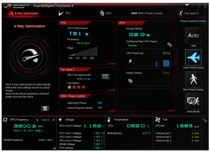Click the CPU fan 1683 rpm reading

[187, 126]
